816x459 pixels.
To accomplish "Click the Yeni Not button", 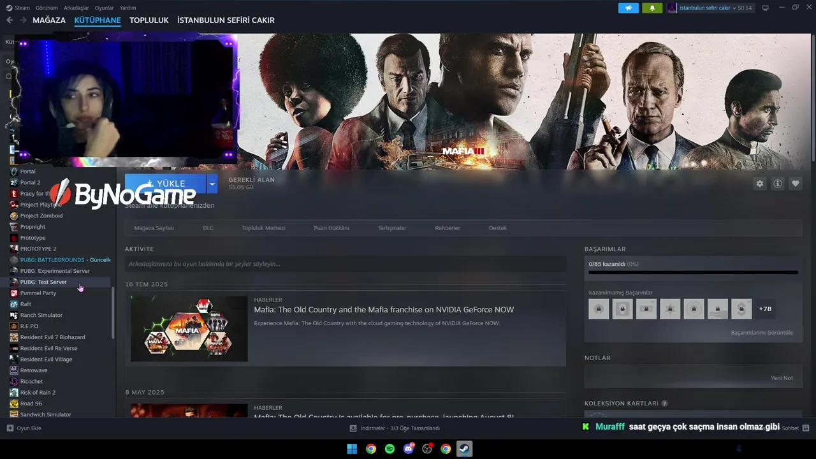I will pos(782,378).
